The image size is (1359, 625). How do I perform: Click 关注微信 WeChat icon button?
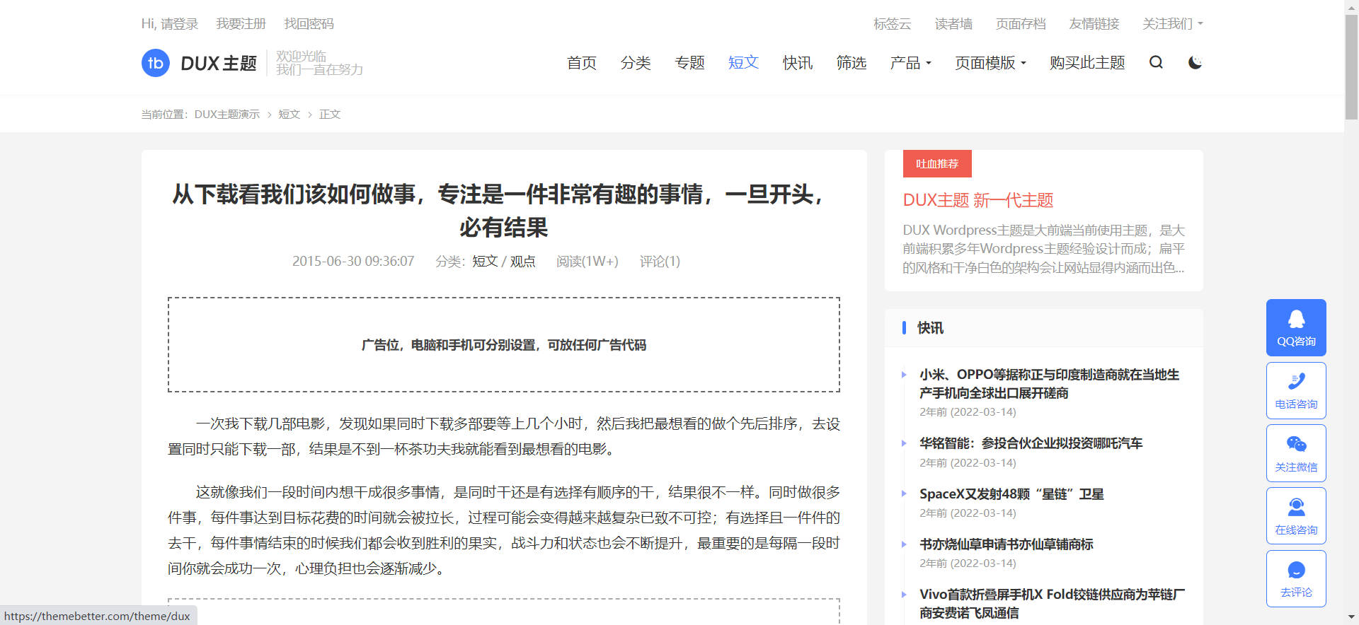click(1296, 453)
